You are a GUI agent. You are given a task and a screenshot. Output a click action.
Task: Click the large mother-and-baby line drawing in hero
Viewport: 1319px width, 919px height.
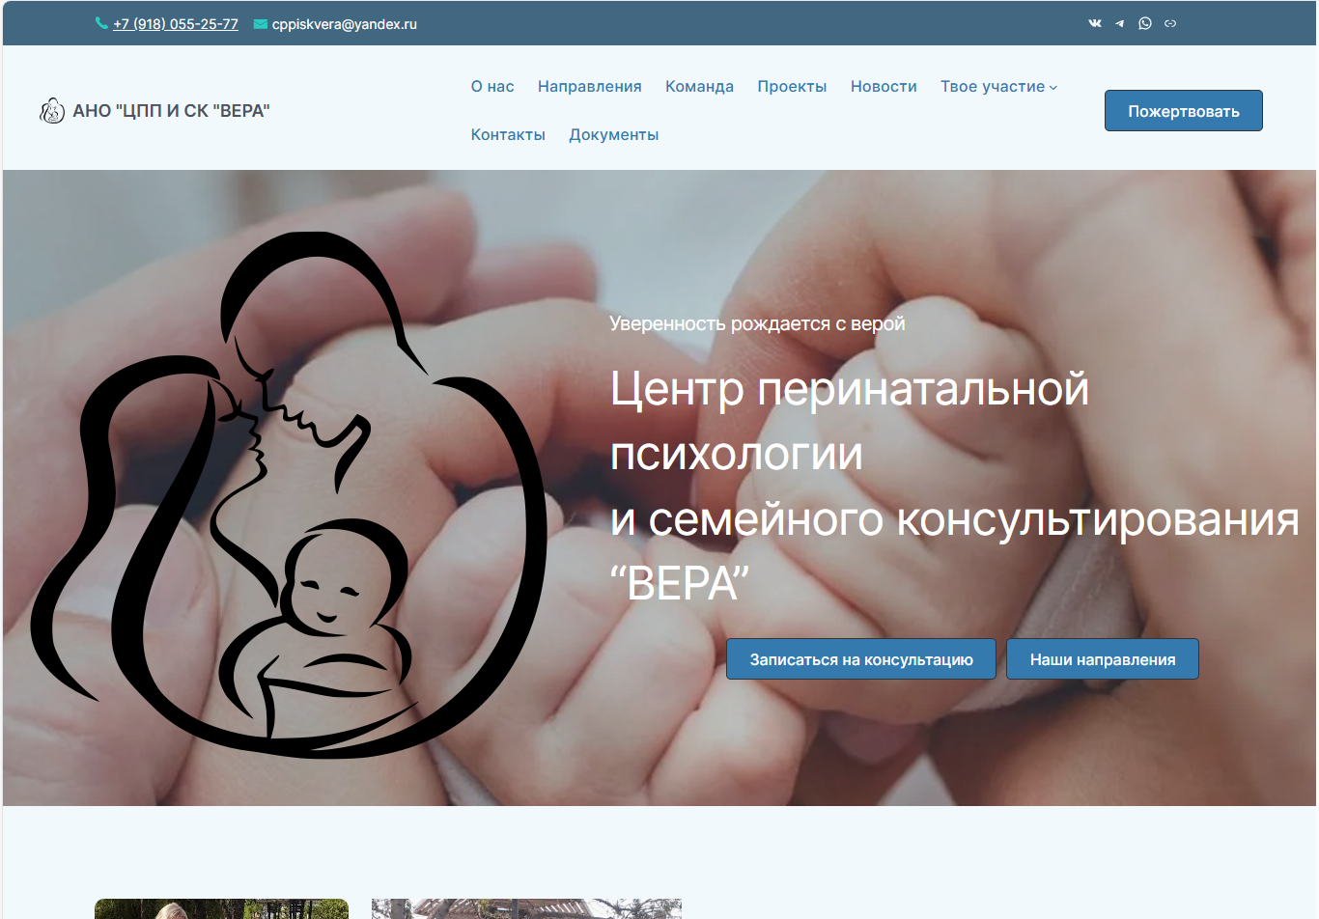tap(290, 494)
